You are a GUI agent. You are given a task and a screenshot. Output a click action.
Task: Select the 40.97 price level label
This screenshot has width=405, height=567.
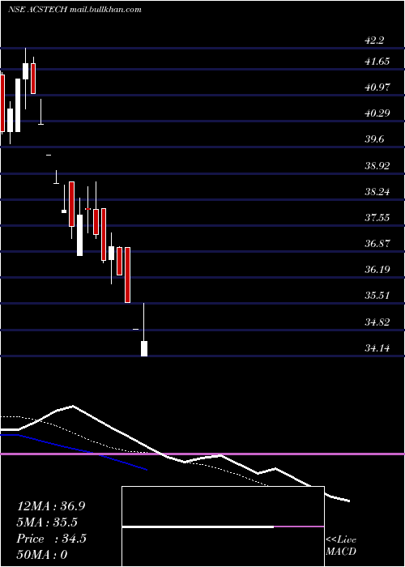[x=377, y=87]
